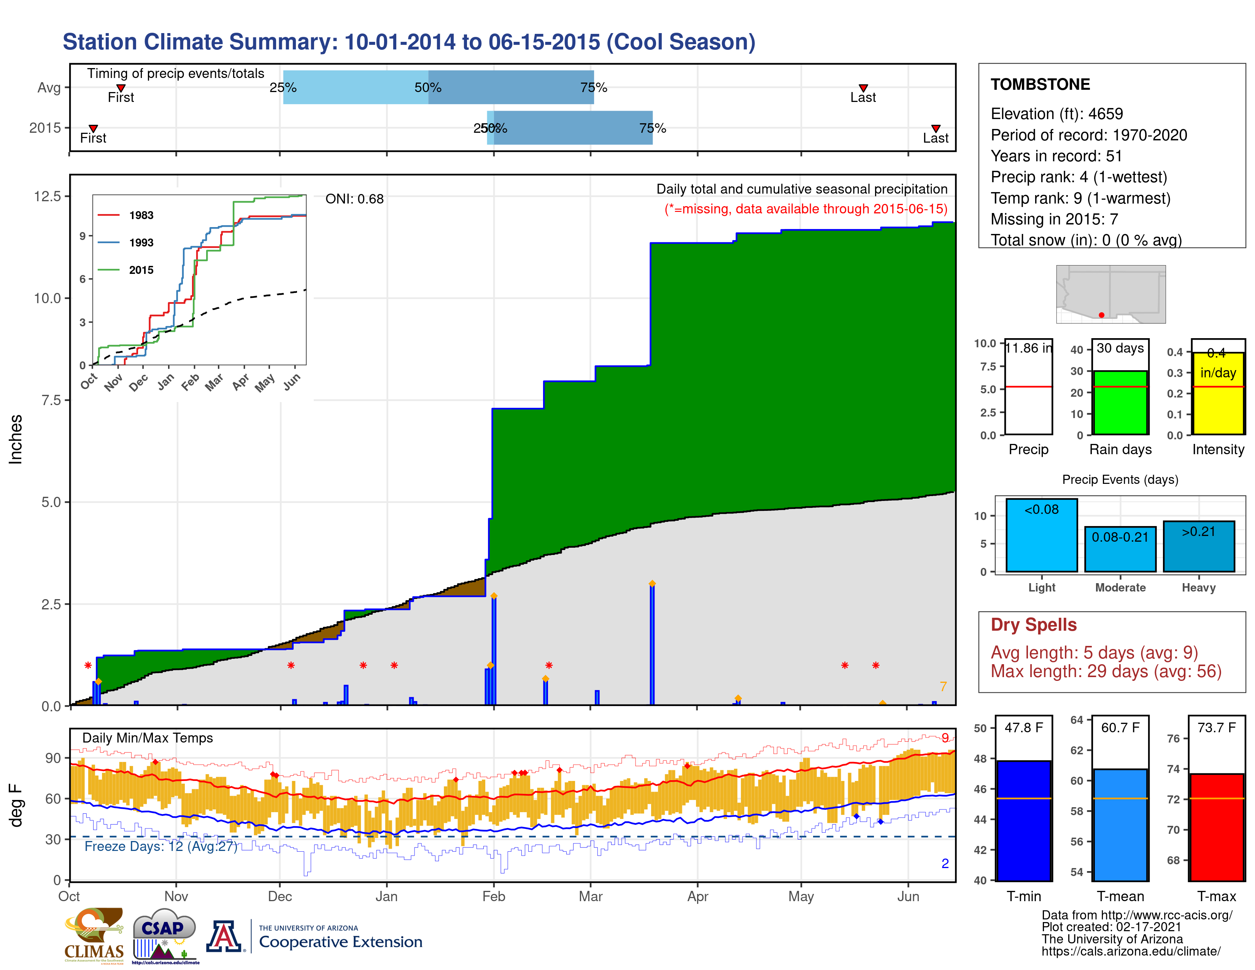Click the '47.8 F' T-min value
The width and height of the screenshot is (1255, 970).
click(x=1023, y=727)
